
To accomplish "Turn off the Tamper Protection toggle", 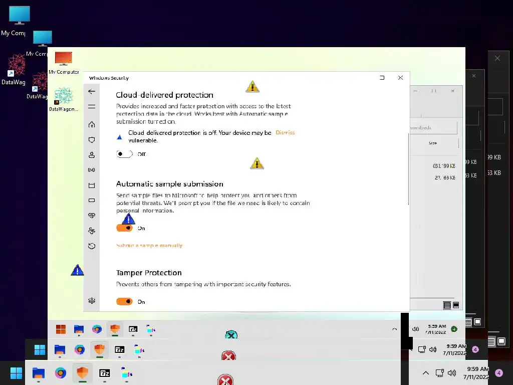I will [124, 301].
